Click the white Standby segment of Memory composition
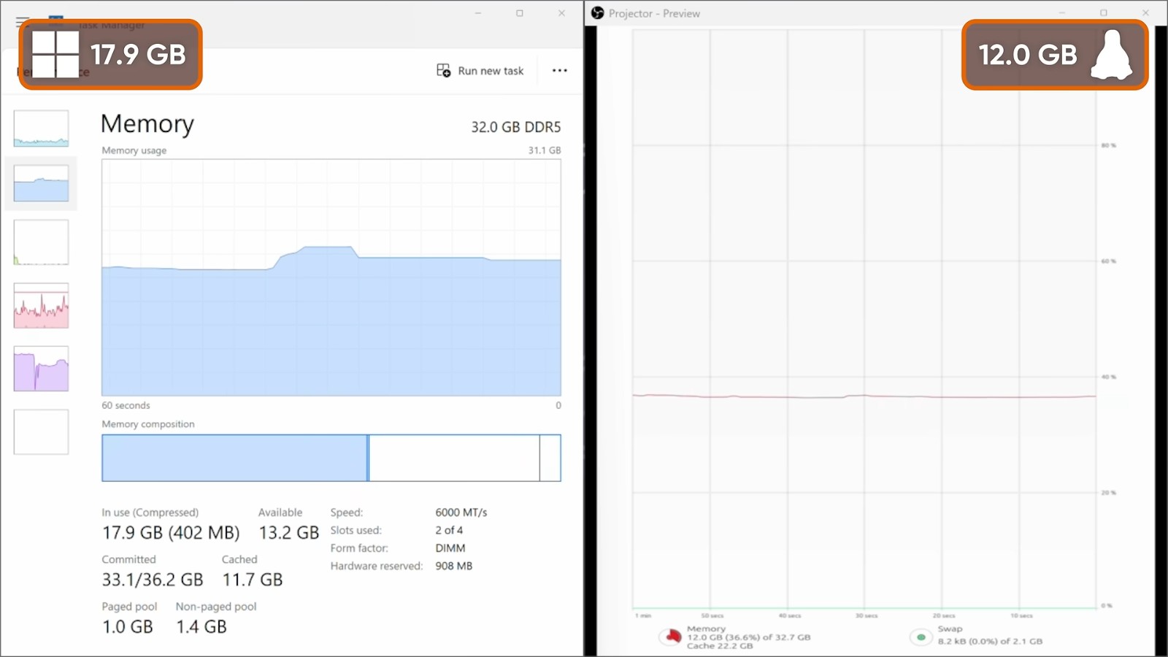Image resolution: width=1168 pixels, height=657 pixels. 454,458
